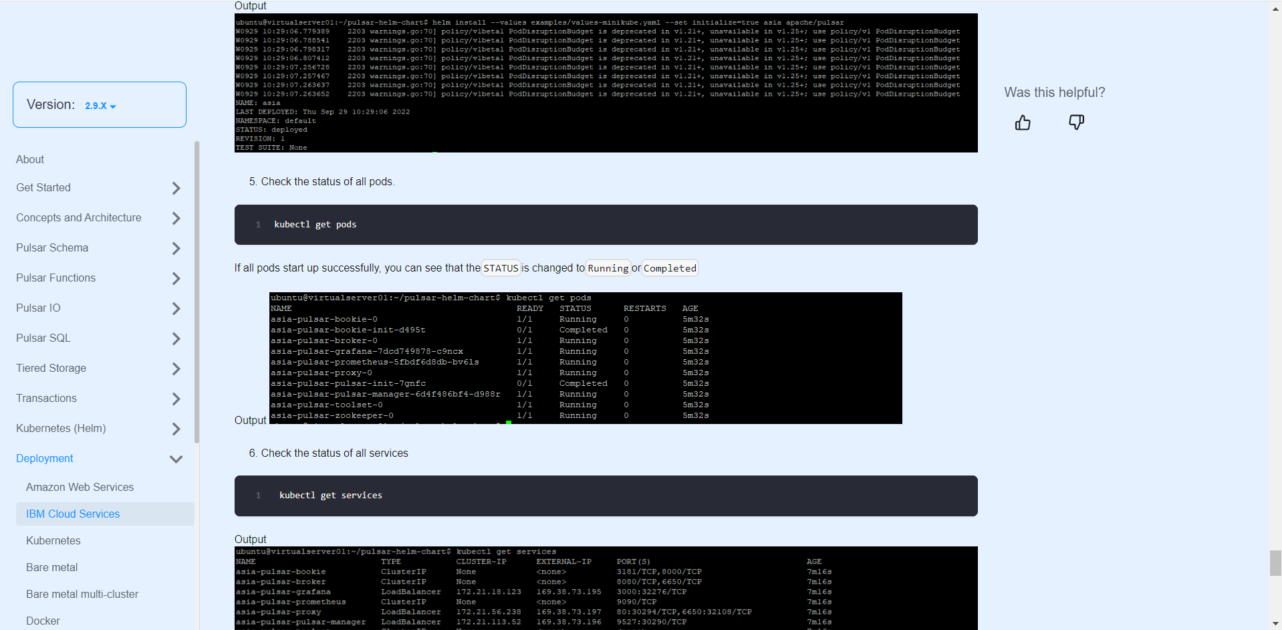Viewport: 1282px width, 630px height.
Task: Open the Get Started sidebar item
Action: [x=43, y=187]
